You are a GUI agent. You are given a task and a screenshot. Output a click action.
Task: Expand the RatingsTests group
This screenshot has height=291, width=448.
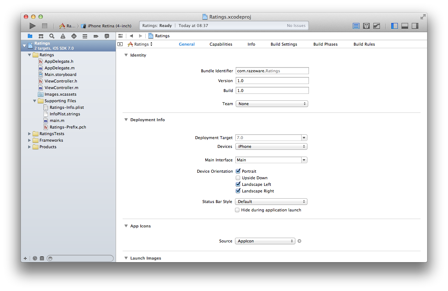click(30, 134)
